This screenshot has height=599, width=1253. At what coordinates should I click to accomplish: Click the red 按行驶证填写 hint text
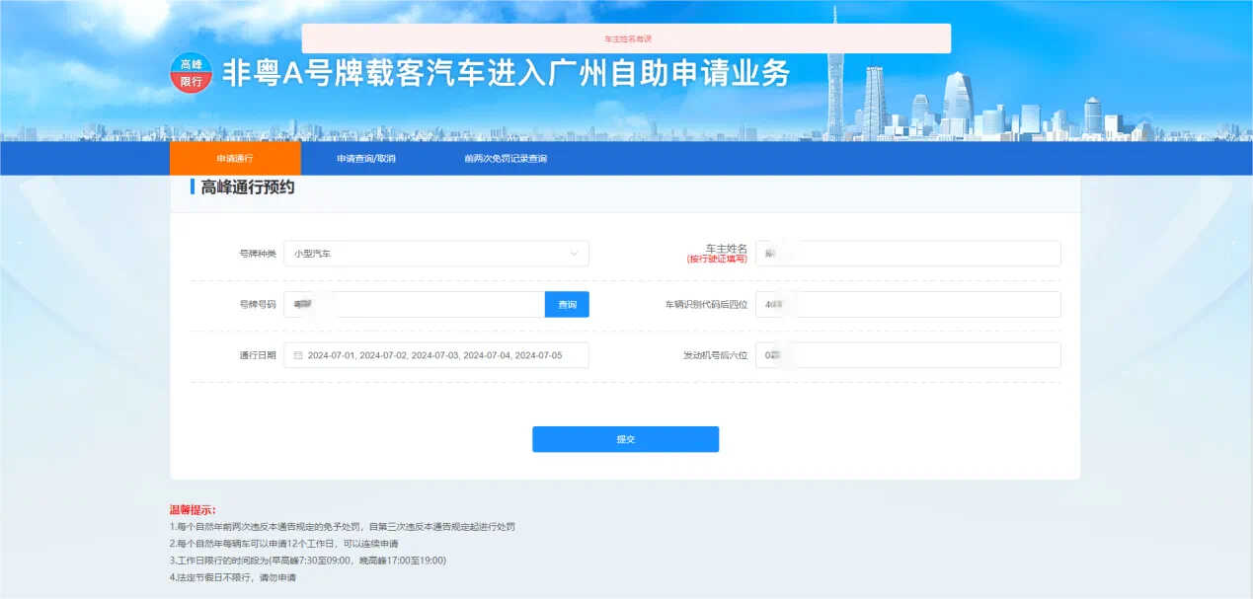(x=717, y=260)
